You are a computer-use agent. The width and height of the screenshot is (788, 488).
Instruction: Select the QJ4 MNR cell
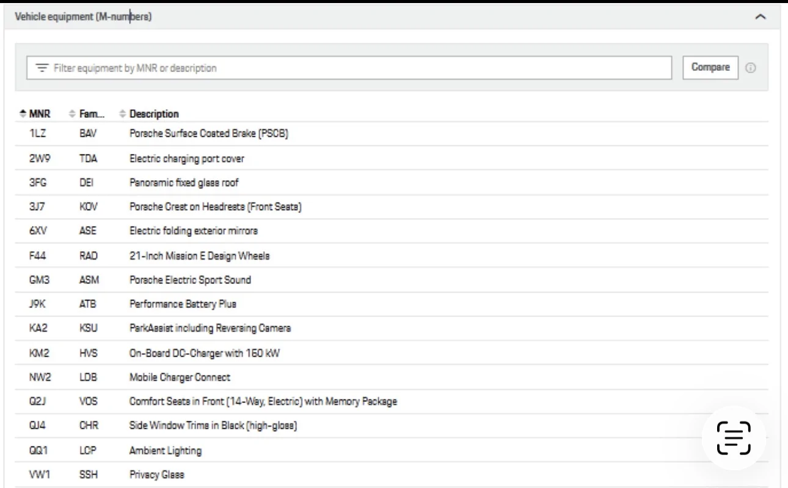coord(38,426)
